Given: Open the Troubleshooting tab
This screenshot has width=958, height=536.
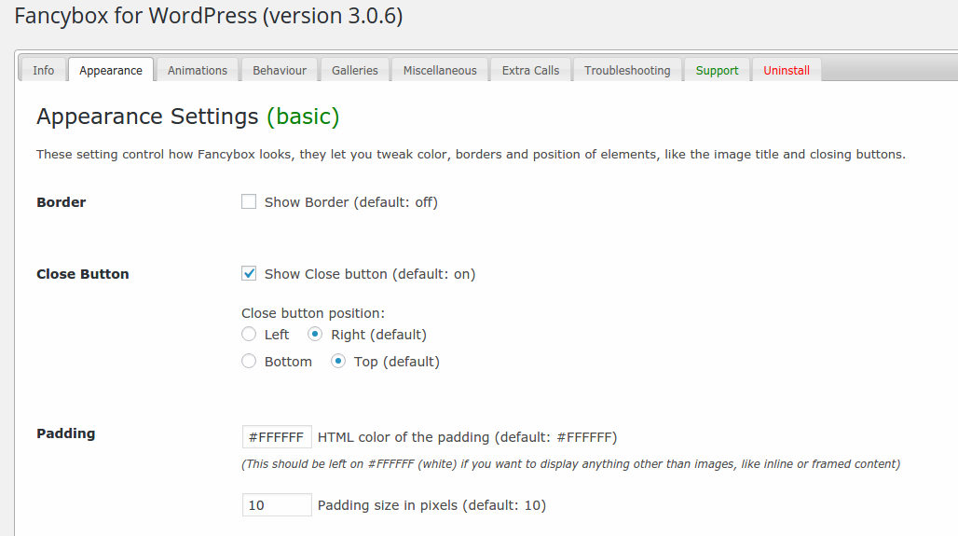Looking at the screenshot, I should tap(627, 70).
